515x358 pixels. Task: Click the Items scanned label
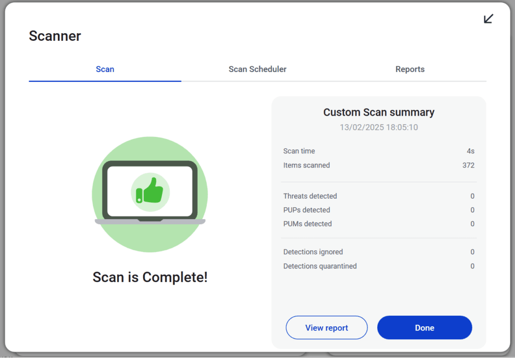(x=307, y=165)
